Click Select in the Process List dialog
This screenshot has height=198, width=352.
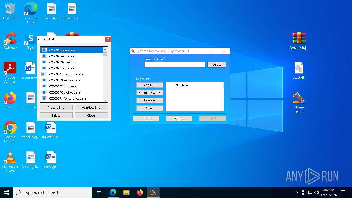[x=56, y=116]
